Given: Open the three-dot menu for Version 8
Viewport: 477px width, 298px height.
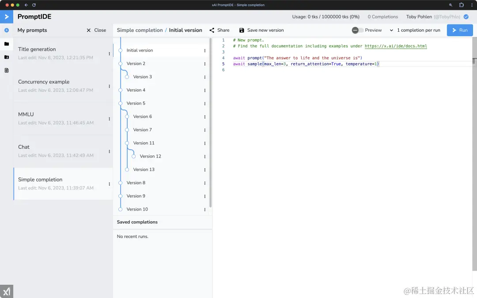Looking at the screenshot, I should [x=205, y=183].
